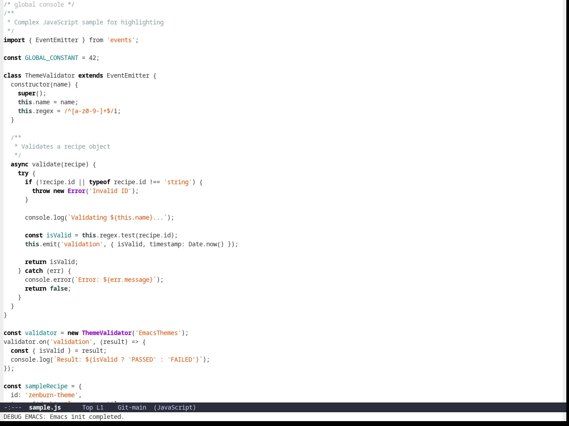Click the 'throw' keyword
Screen dimensions: 569x426
(x=41, y=191)
